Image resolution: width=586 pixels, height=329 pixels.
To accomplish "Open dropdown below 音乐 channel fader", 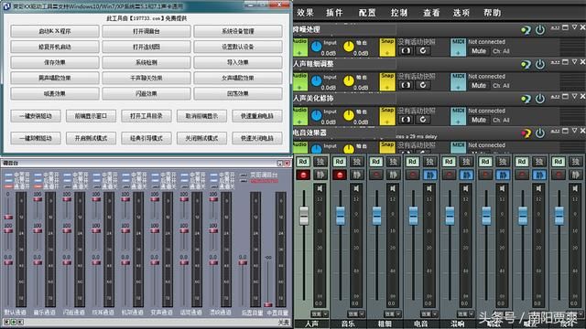I will point(356,314).
